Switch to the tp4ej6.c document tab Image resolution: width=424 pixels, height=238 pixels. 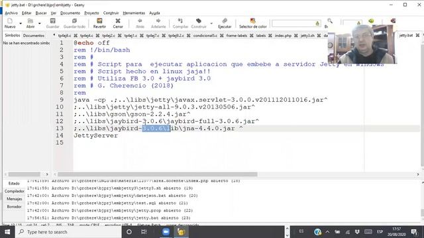click(x=64, y=35)
